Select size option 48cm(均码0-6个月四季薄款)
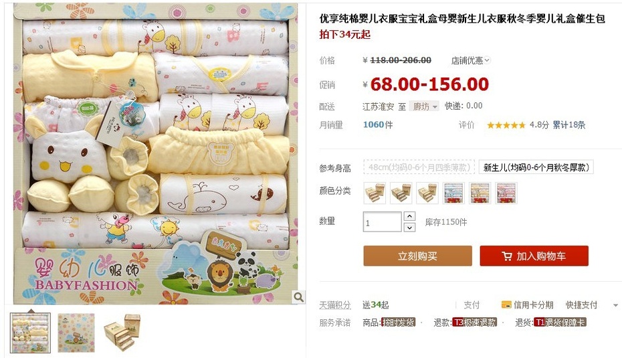Image resolution: width=622 pixels, height=358 pixels. 419,167
